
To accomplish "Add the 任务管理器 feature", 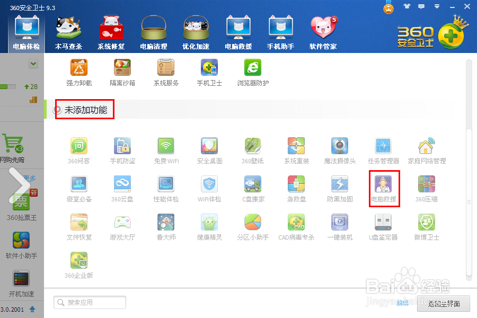I will (x=383, y=151).
